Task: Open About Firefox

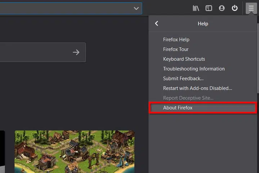Action: [203, 108]
